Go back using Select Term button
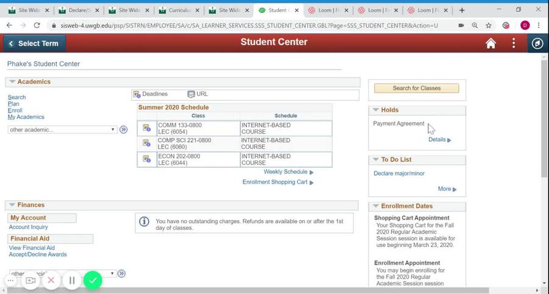The height and width of the screenshot is (294, 549). (34, 43)
